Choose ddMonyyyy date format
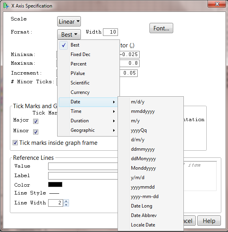 (151, 159)
